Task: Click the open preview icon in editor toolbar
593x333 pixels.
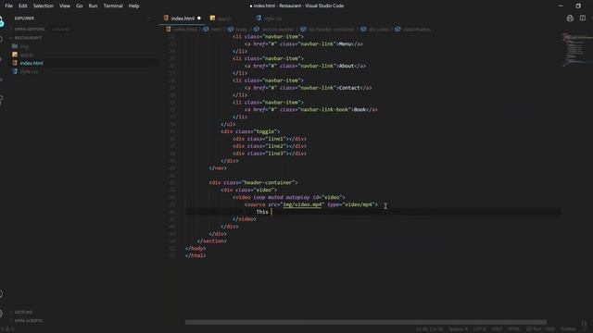Action: pyautogui.click(x=570, y=18)
